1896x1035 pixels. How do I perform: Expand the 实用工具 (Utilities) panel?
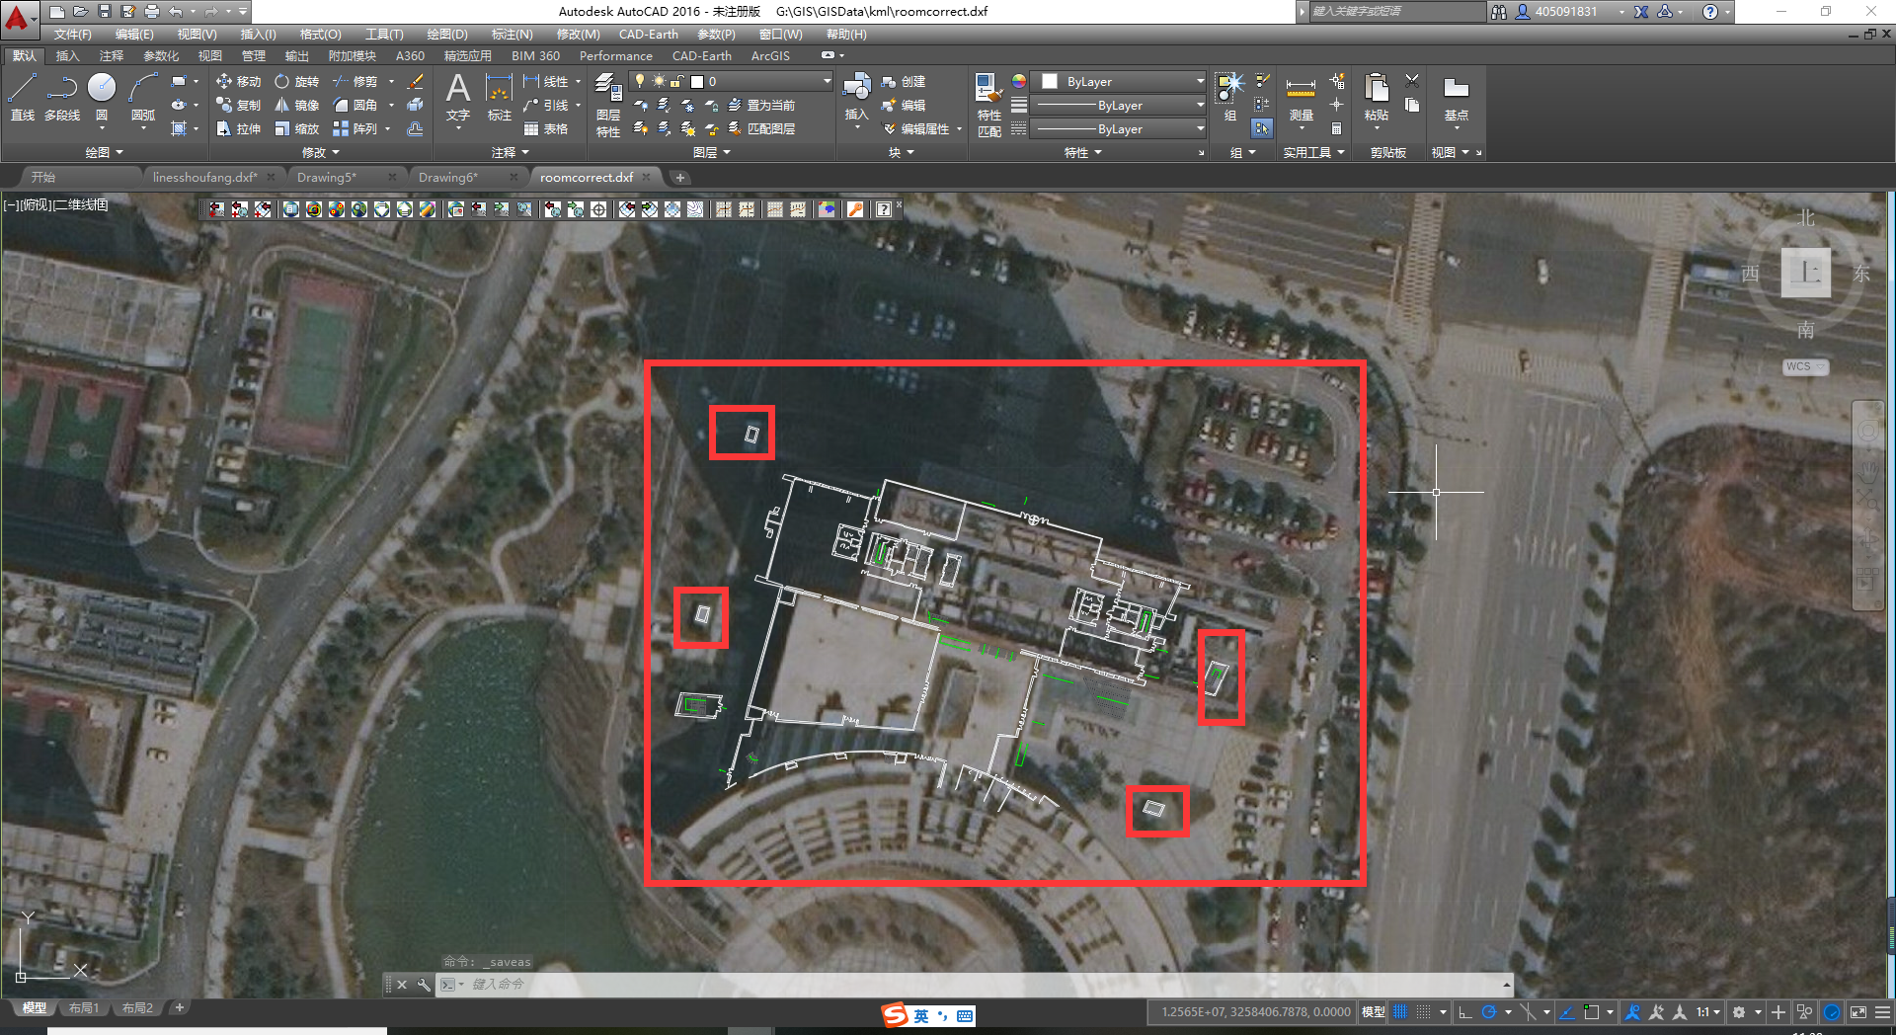[1313, 152]
